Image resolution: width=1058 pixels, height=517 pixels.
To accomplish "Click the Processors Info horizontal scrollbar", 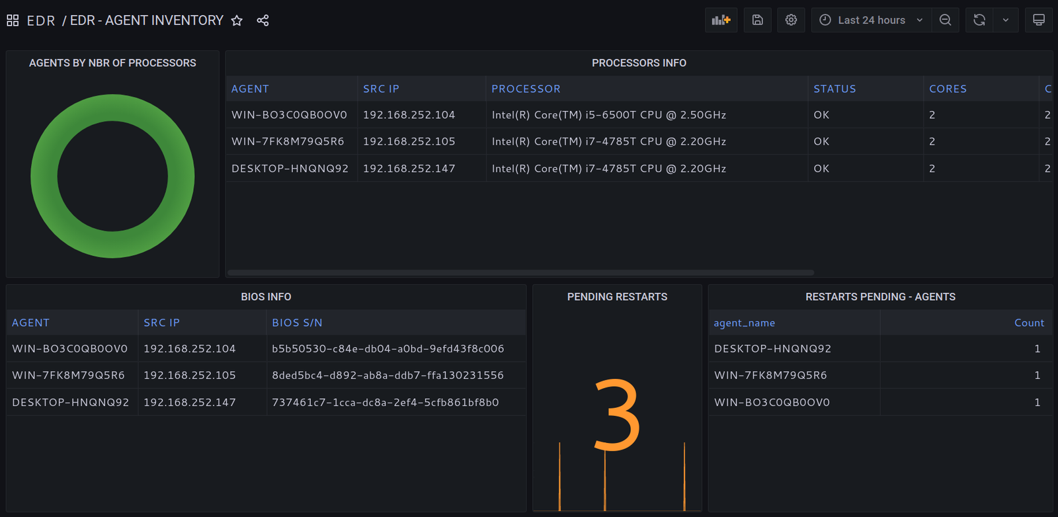I will pos(520,272).
